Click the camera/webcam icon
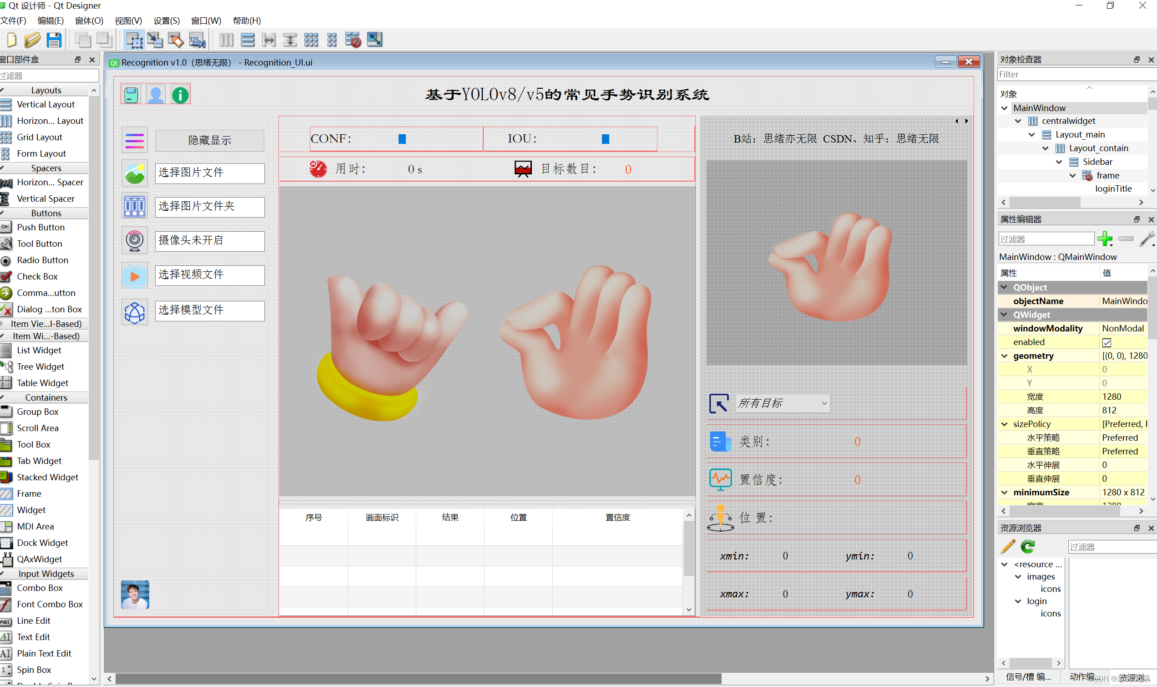The width and height of the screenshot is (1157, 687). point(133,240)
